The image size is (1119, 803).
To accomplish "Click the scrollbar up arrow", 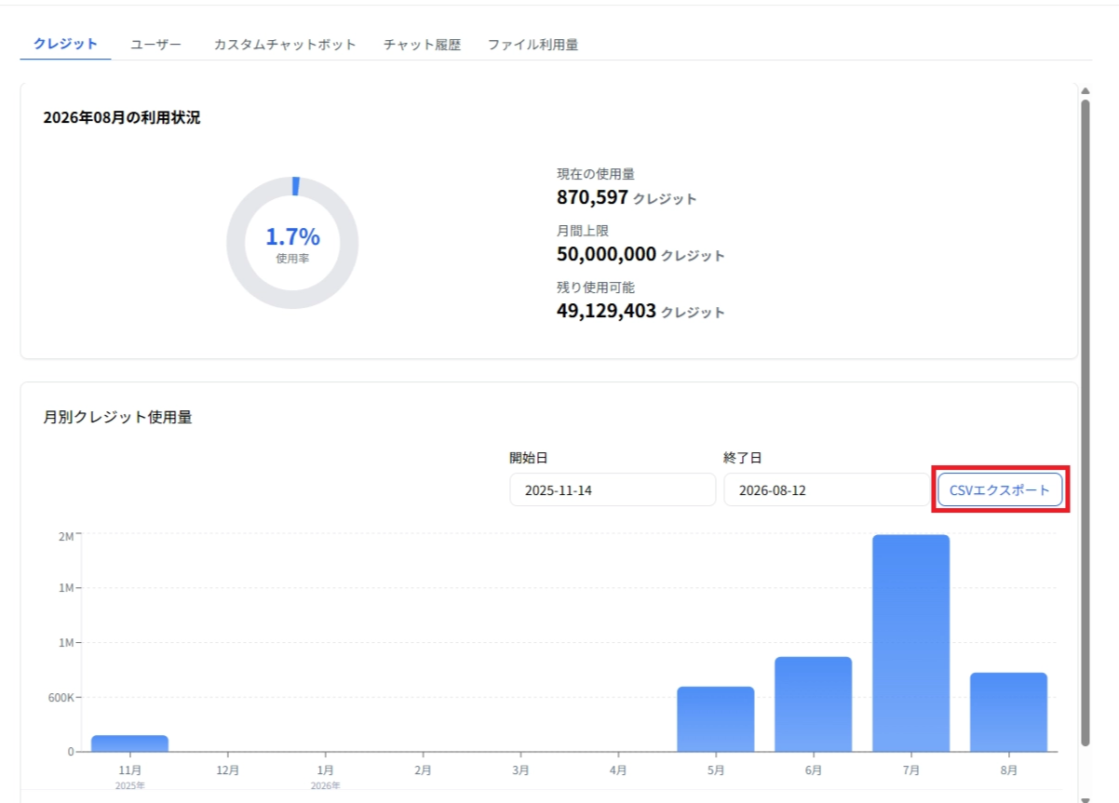I will coord(1085,90).
